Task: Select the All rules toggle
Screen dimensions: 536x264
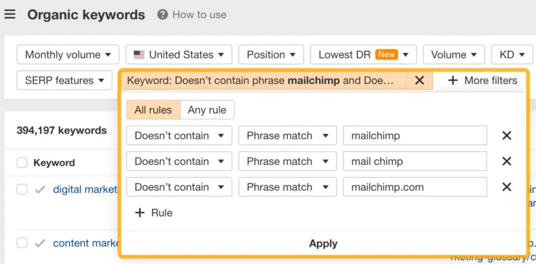Action: tap(153, 110)
